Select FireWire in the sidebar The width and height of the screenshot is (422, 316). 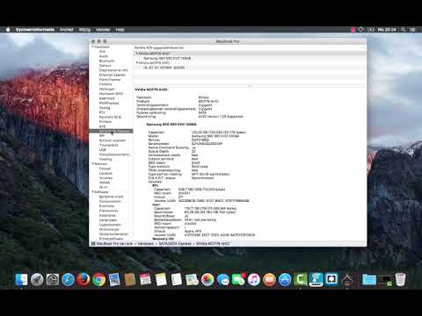(105, 84)
